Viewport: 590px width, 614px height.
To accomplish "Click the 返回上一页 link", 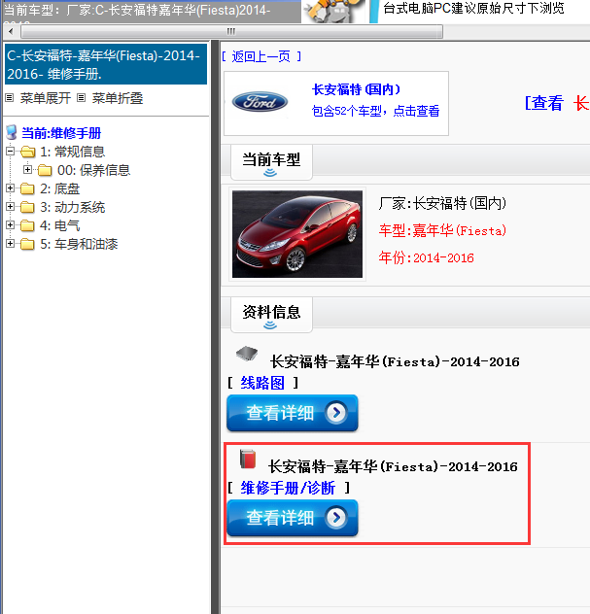I will point(260,56).
